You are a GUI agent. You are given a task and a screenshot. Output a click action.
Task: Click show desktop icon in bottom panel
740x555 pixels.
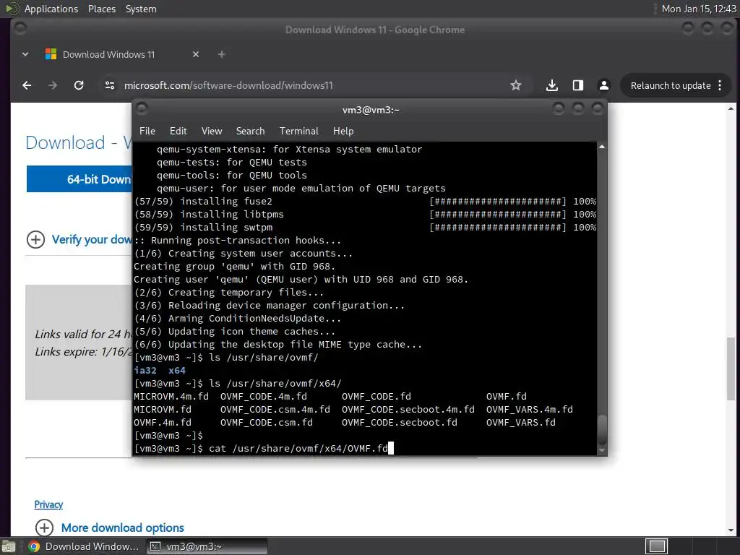coord(9,546)
